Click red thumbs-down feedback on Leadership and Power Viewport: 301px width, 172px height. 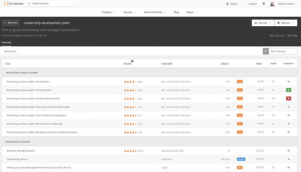[x=289, y=98]
